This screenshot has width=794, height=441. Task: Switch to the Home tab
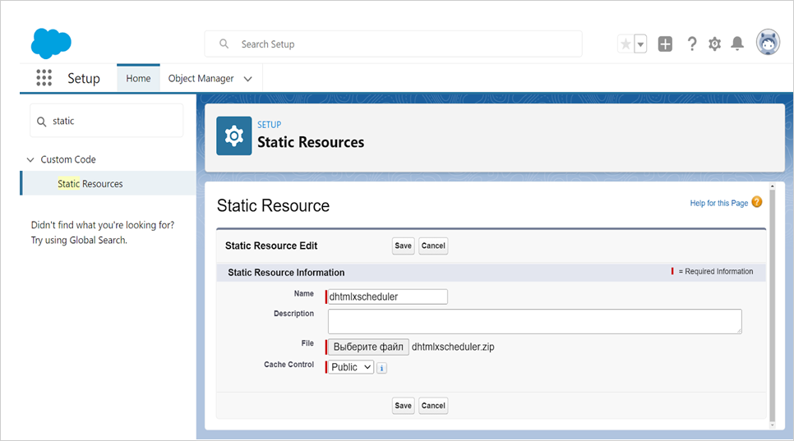[x=138, y=79]
